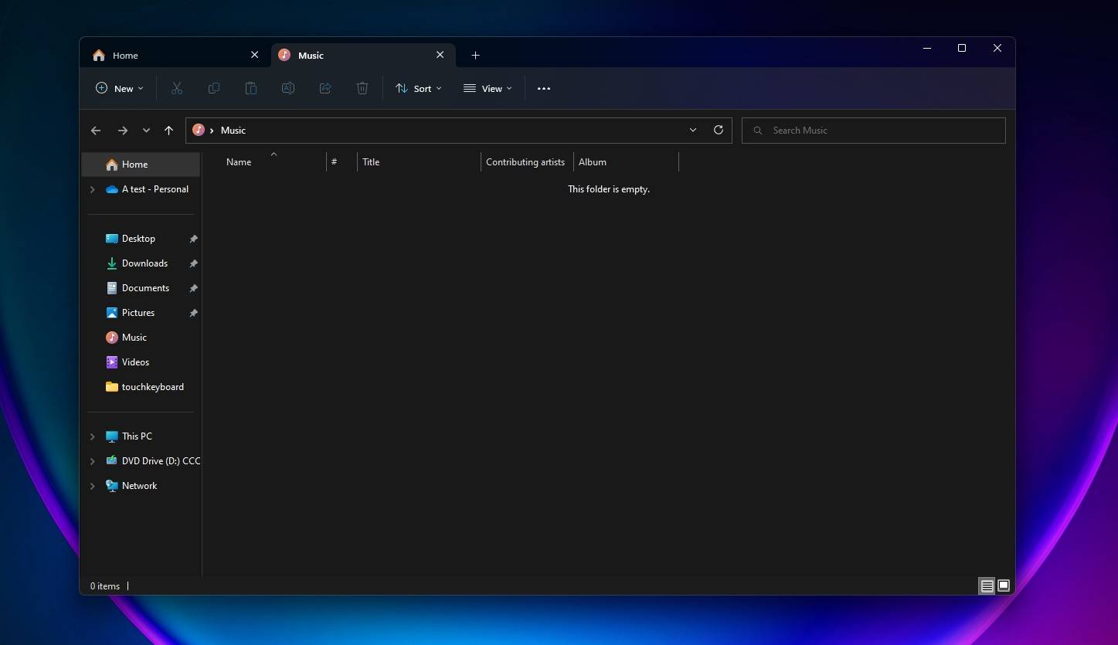Viewport: 1118px width, 645px height.
Task: Click the Rename icon in the toolbar
Action: (x=288, y=88)
